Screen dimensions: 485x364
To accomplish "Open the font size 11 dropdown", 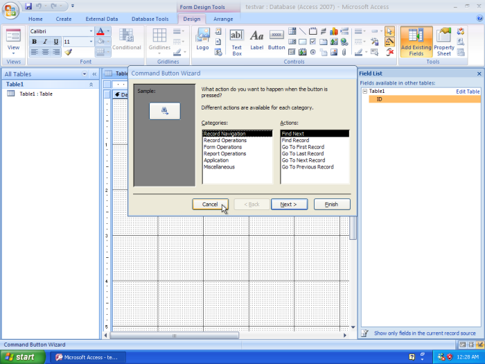I will (x=91, y=42).
